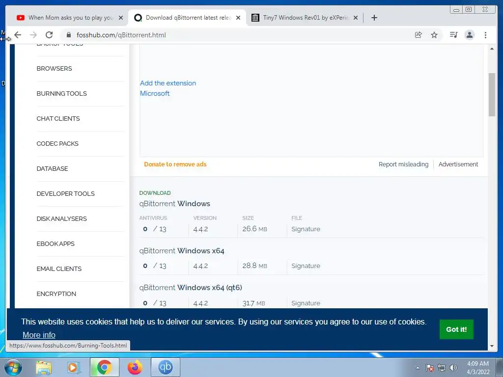The width and height of the screenshot is (503, 377).
Task: Open the Windows Start menu
Action: [x=13, y=367]
